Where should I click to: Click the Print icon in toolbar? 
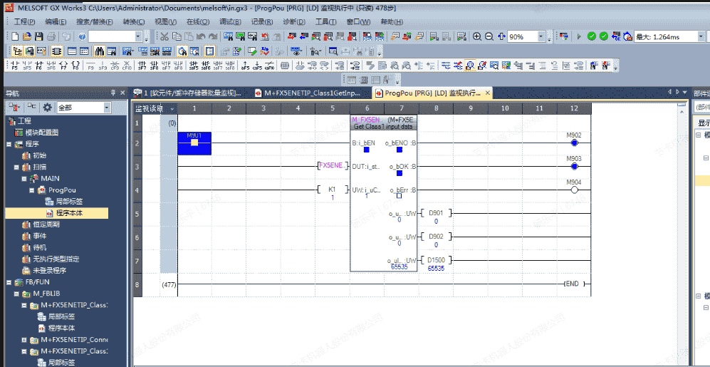click(x=51, y=36)
